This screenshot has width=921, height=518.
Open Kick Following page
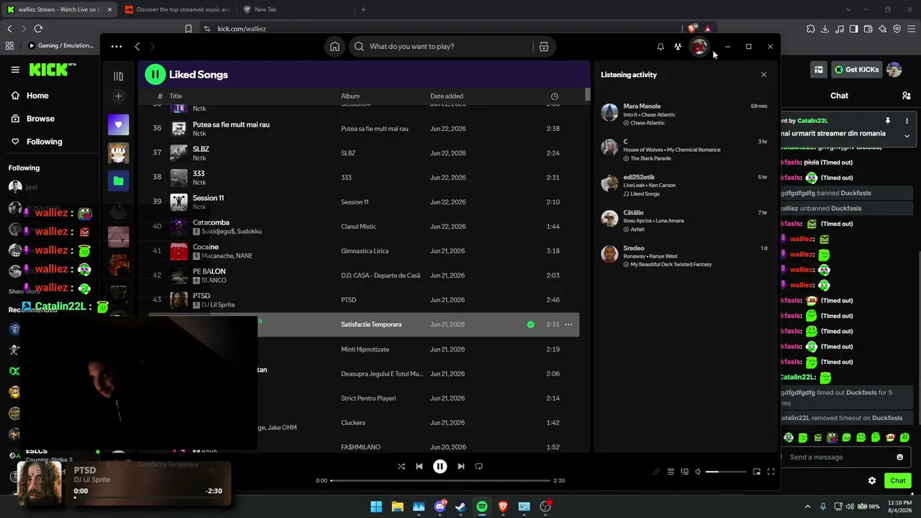[37, 142]
